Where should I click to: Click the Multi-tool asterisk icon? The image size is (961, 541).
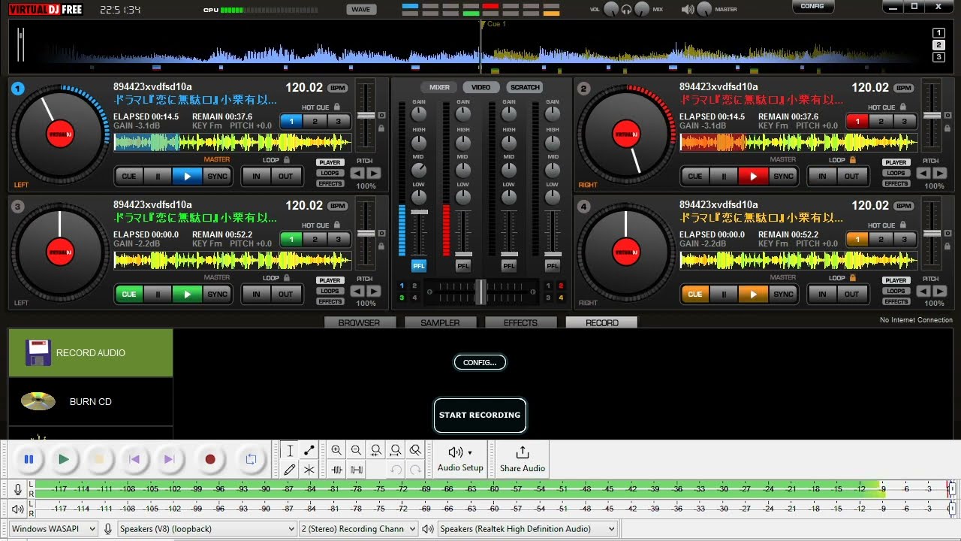[309, 470]
